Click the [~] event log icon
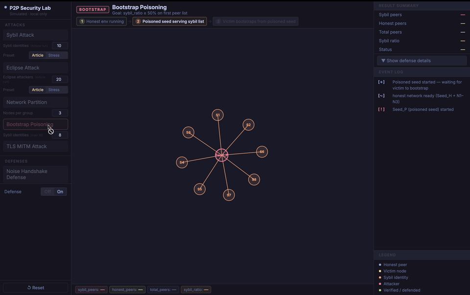 tap(381, 96)
